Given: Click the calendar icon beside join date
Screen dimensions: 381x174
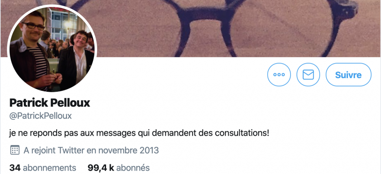Looking at the screenshot, I should point(15,150).
